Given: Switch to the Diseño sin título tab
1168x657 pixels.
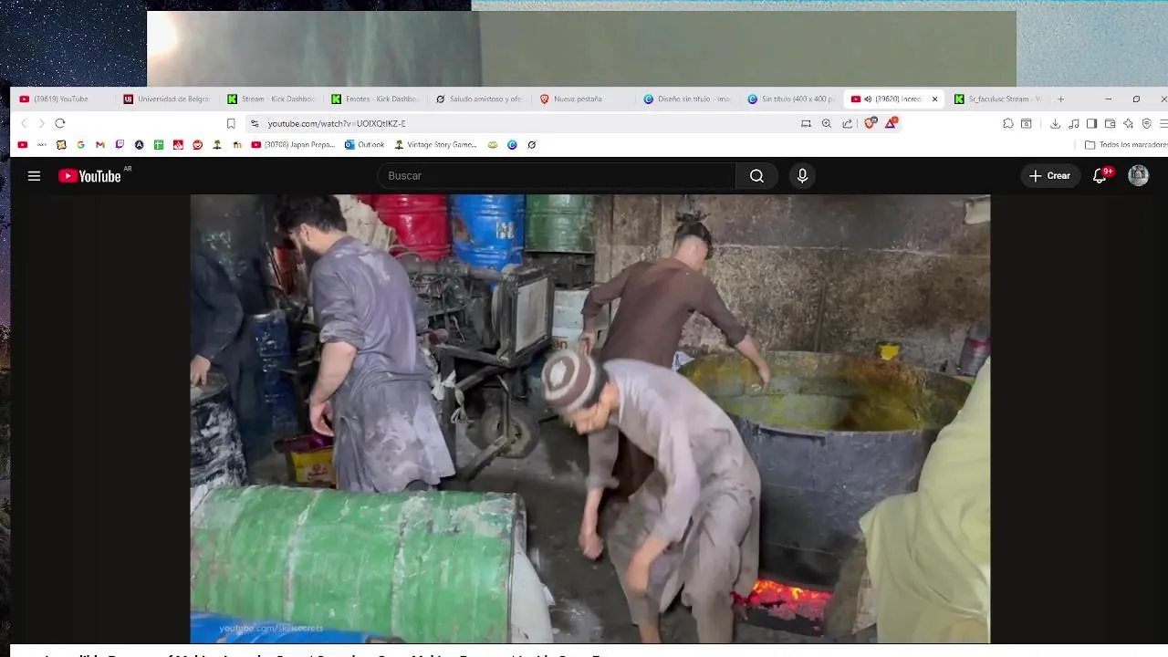Looking at the screenshot, I should (689, 99).
